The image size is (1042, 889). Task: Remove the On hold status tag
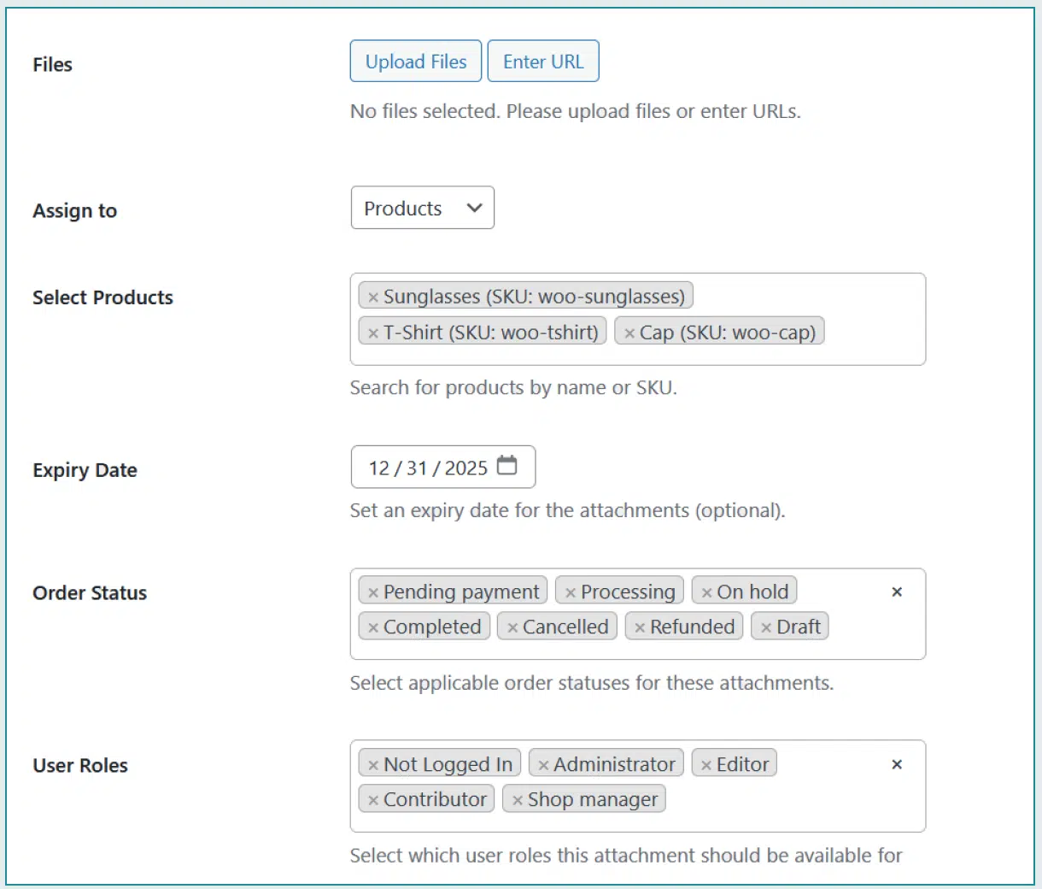click(706, 592)
